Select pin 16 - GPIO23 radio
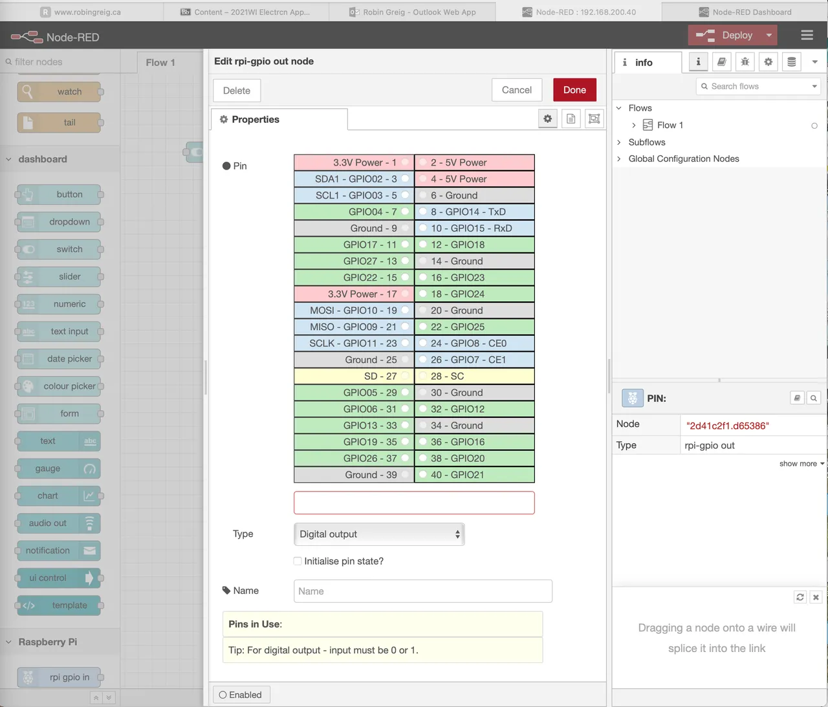 coord(423,277)
